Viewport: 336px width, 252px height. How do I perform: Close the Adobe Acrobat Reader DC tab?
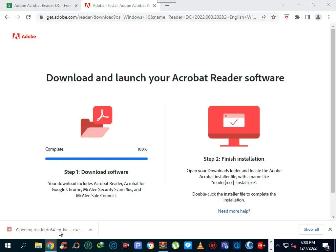pos(76,6)
